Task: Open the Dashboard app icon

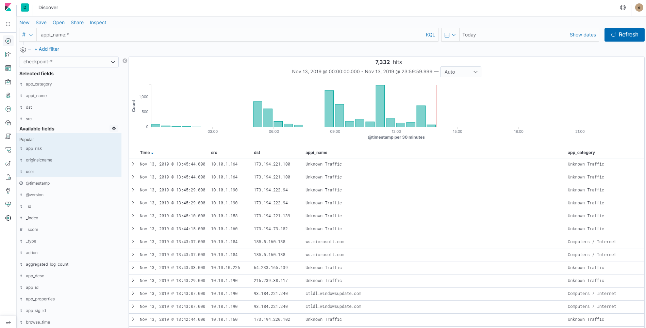Action: pos(8,68)
